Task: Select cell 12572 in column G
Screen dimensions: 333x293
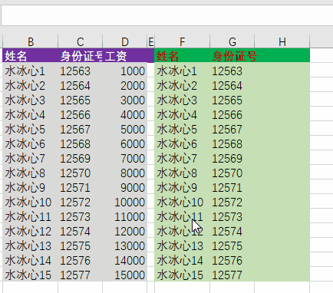Action: click(x=232, y=202)
